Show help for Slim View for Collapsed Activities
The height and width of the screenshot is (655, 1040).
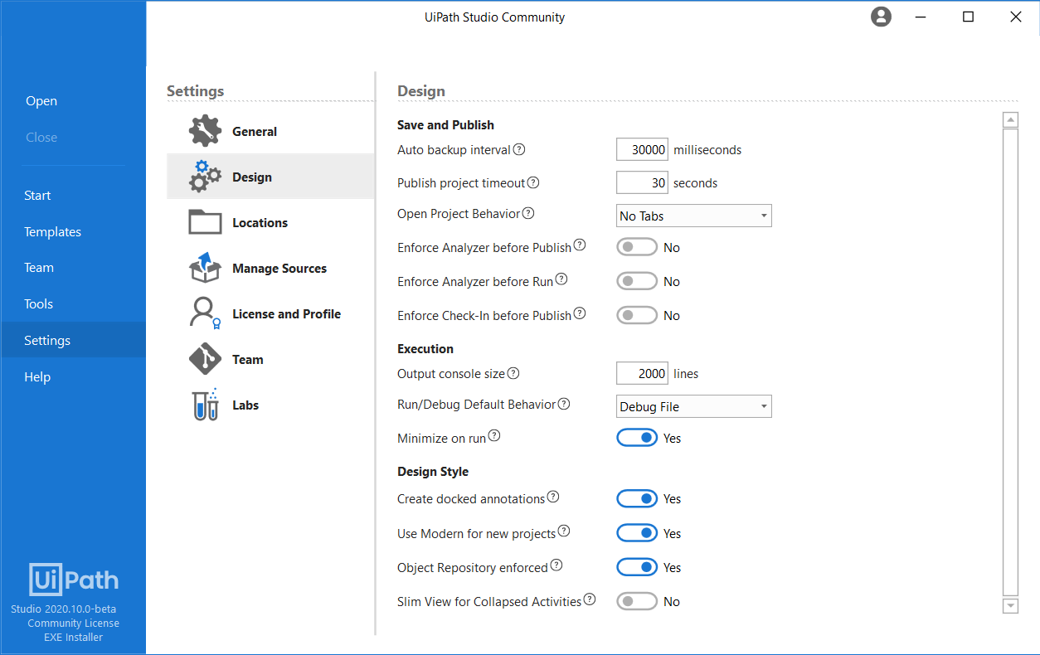coord(590,599)
